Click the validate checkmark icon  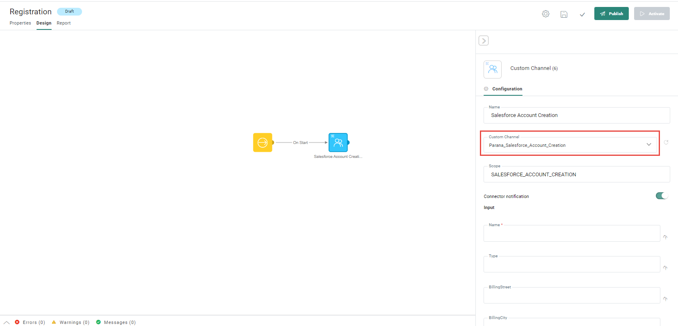click(582, 14)
